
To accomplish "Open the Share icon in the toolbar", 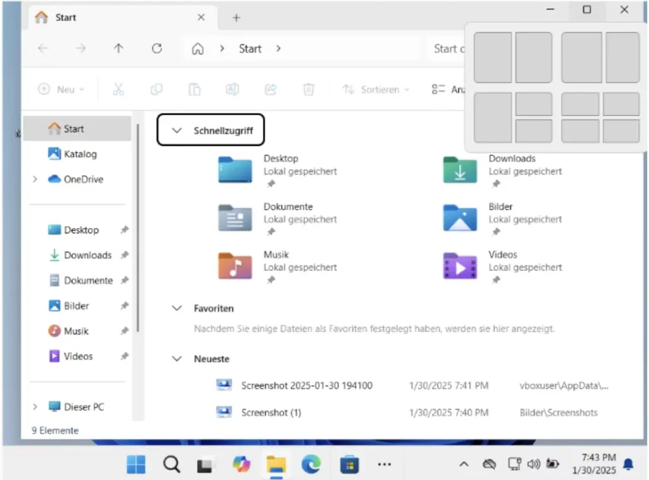I will pos(271,89).
